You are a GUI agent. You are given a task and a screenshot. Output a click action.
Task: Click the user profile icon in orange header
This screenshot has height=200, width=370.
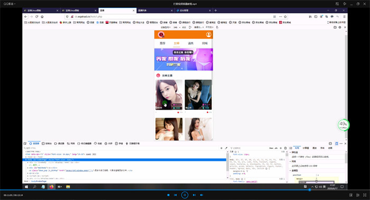[209, 35]
